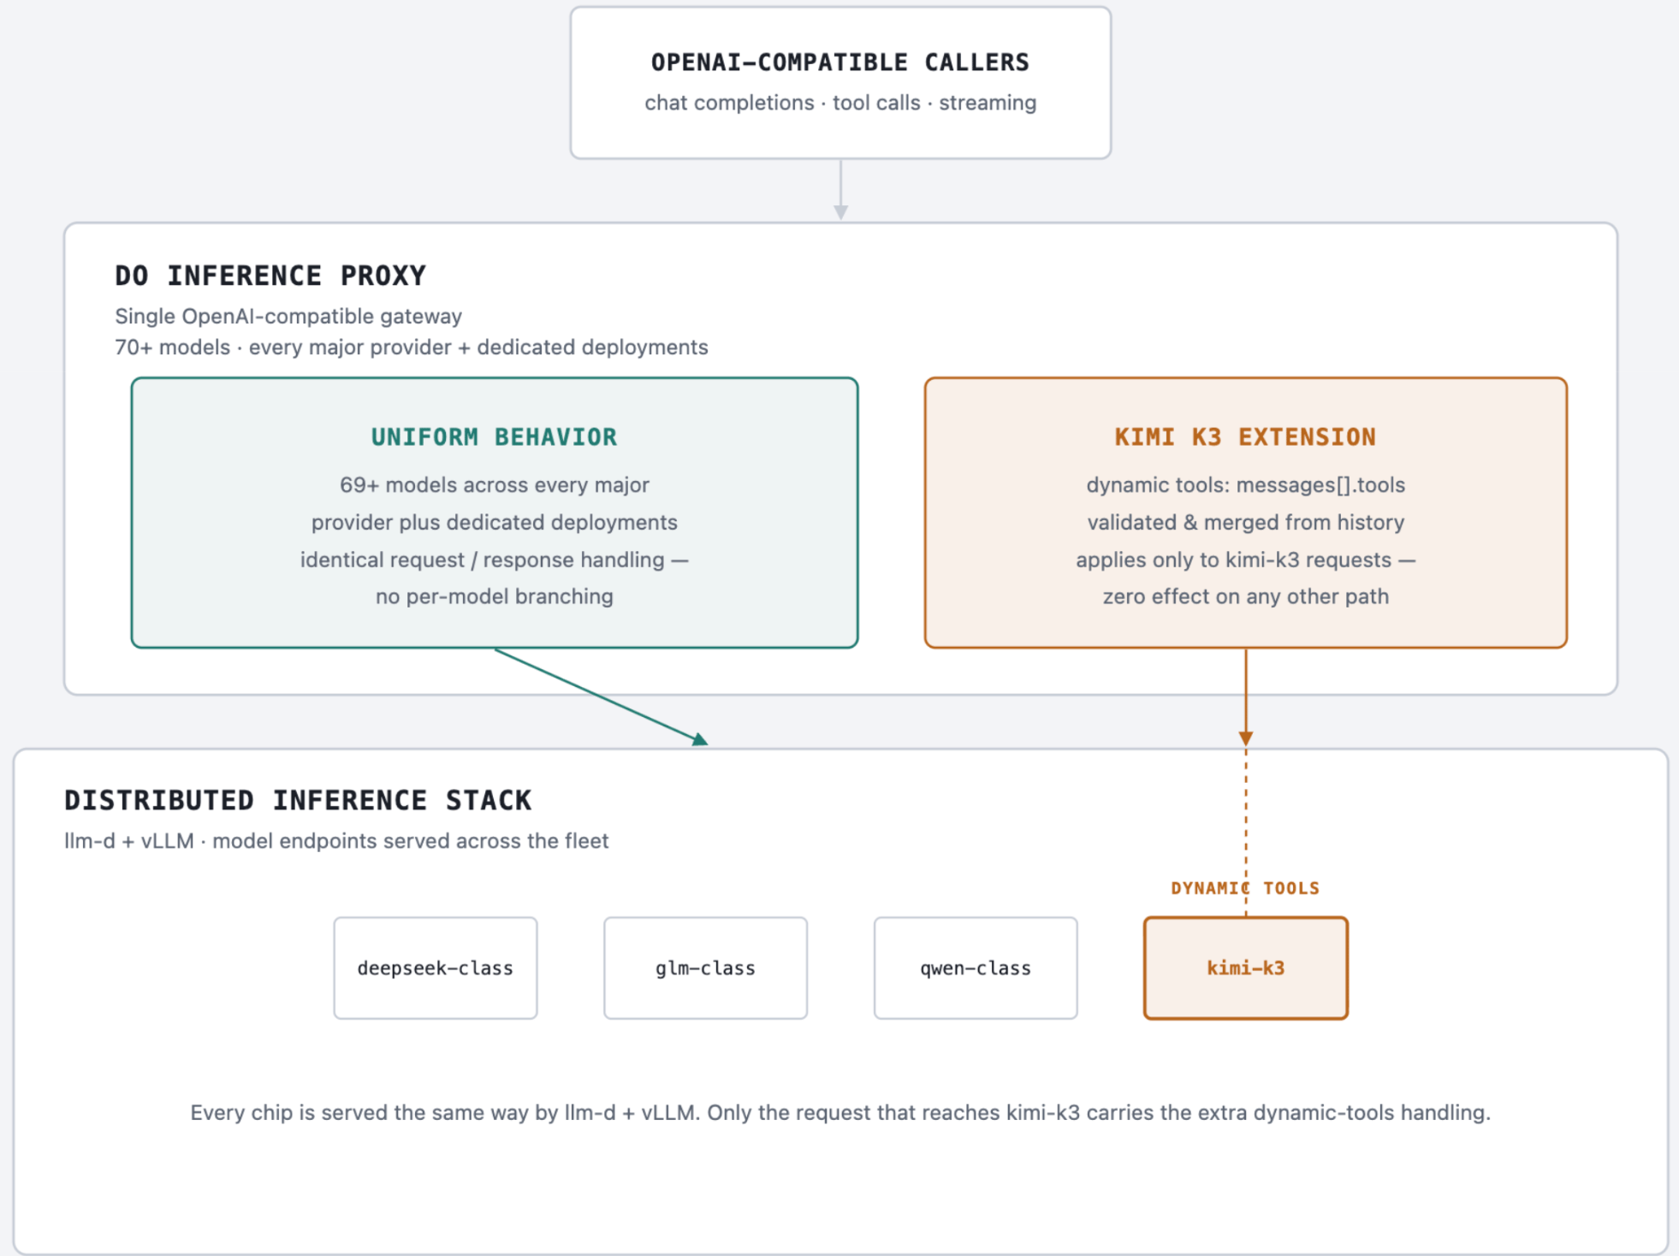
Task: Click the gray arrowhead below callers box
Action: coord(840,211)
